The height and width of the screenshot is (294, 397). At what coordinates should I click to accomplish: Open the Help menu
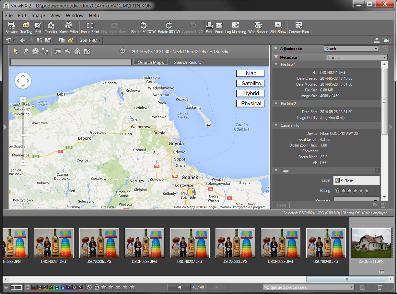(94, 15)
